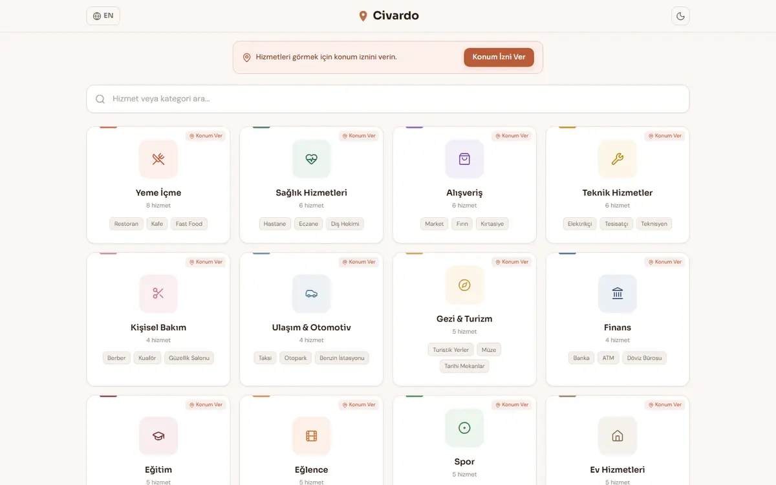Select the Turistik Yerler tag

[451, 350]
